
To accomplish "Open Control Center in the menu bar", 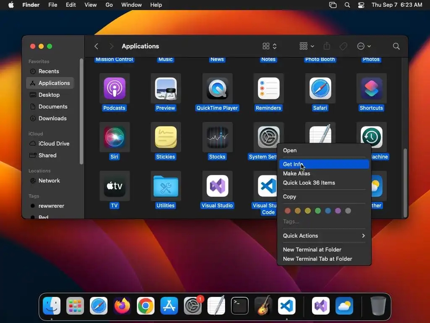I will coord(361,5).
